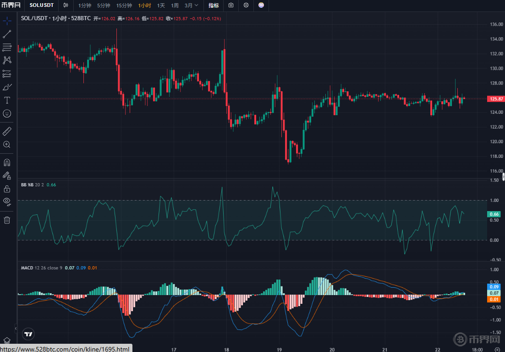
Task: Click the SOLUSDT symbol search field
Action: tap(41, 6)
